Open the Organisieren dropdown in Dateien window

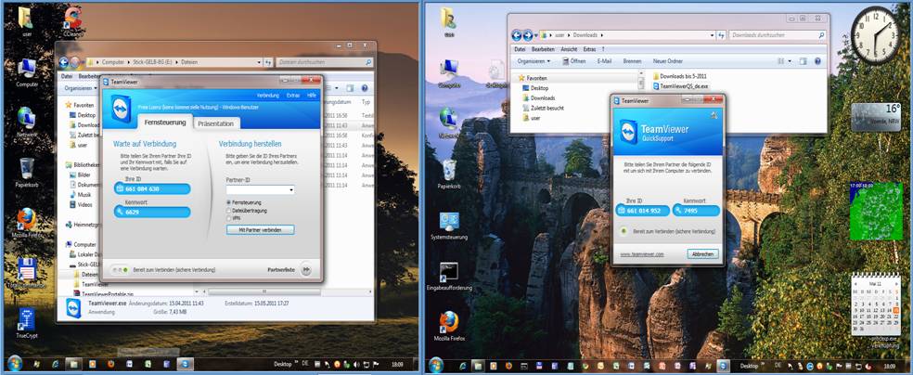point(81,88)
